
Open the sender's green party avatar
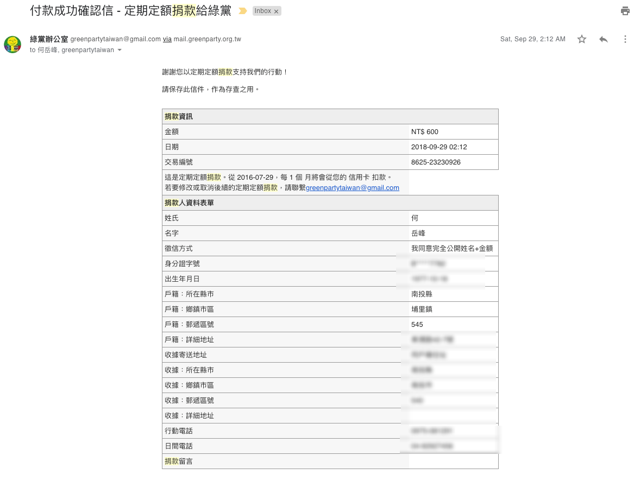[x=12, y=44]
